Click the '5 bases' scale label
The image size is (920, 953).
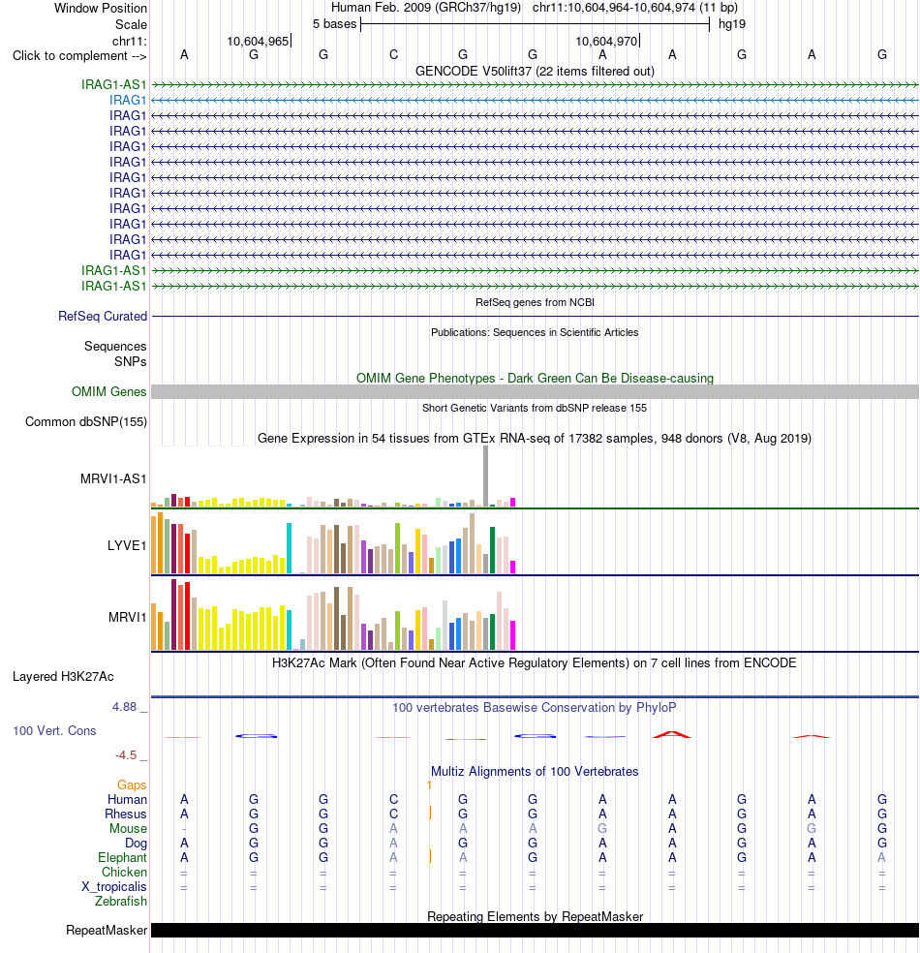point(335,24)
